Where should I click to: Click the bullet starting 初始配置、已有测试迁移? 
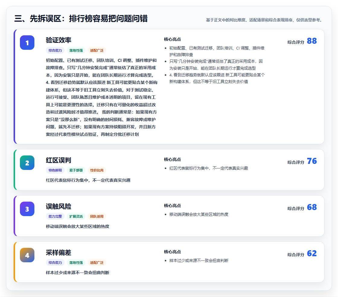[x=217, y=51]
